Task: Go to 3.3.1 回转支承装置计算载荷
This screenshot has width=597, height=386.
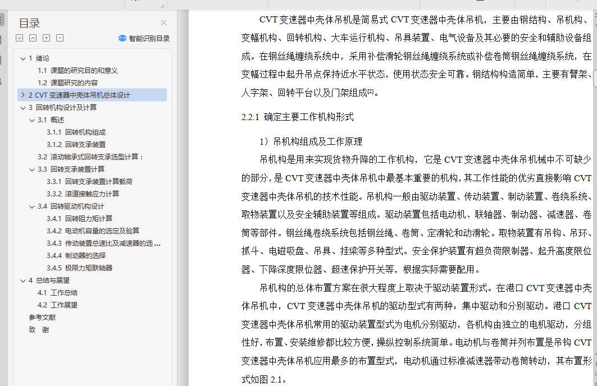Action: pos(89,182)
